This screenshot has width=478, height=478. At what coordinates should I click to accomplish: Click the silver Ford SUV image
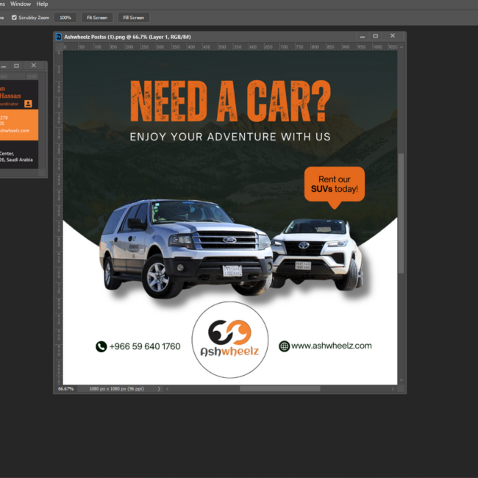pos(185,248)
